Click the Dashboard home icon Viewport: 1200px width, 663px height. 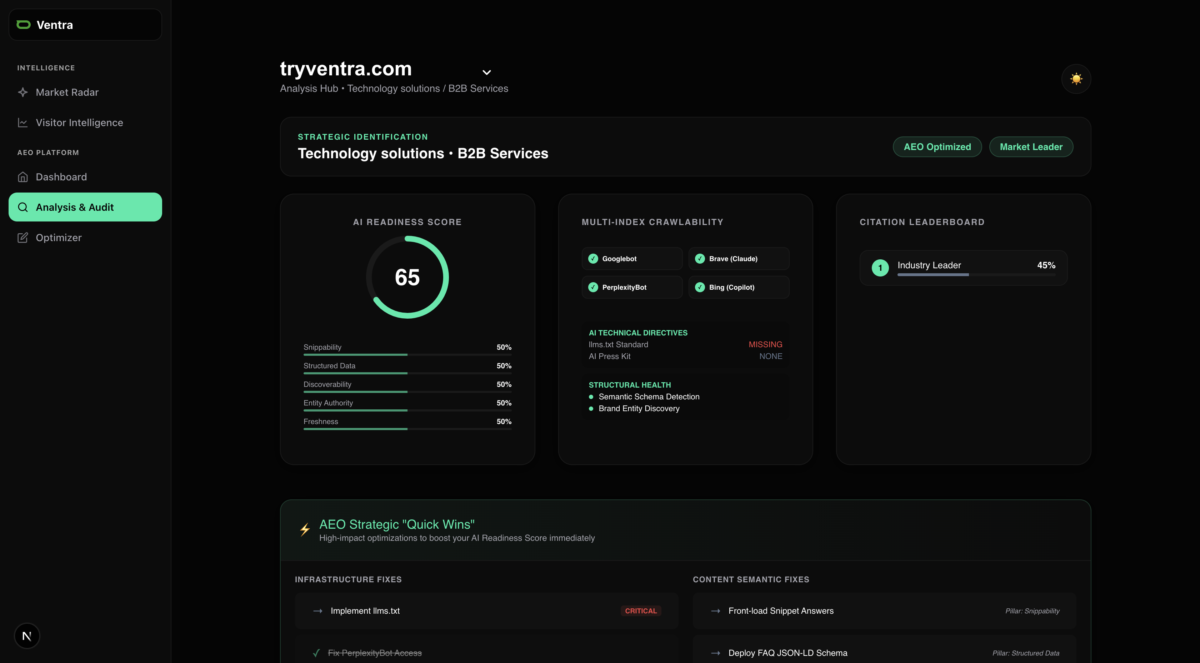point(23,177)
